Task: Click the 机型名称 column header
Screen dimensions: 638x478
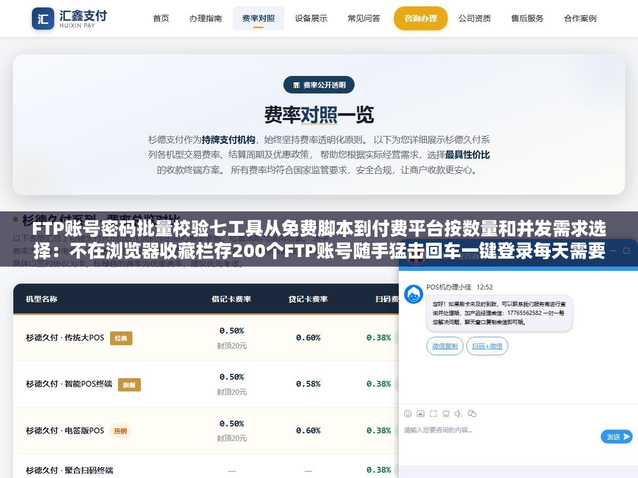Action: [41, 299]
